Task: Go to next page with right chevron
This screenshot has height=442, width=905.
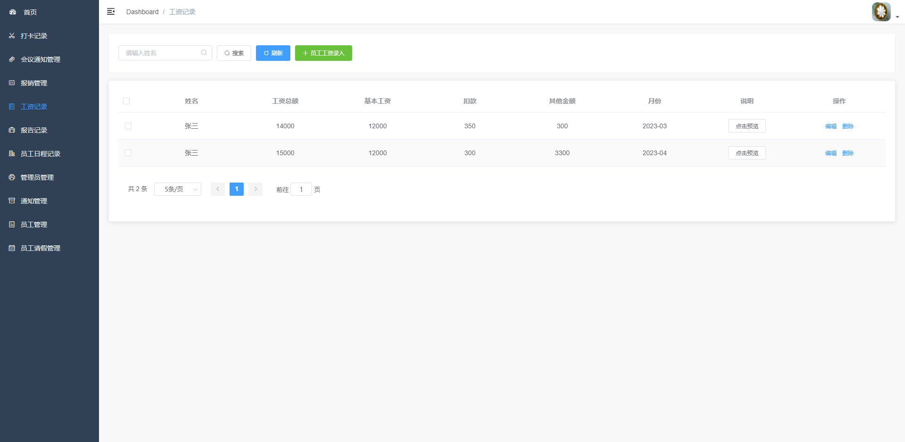Action: 255,189
